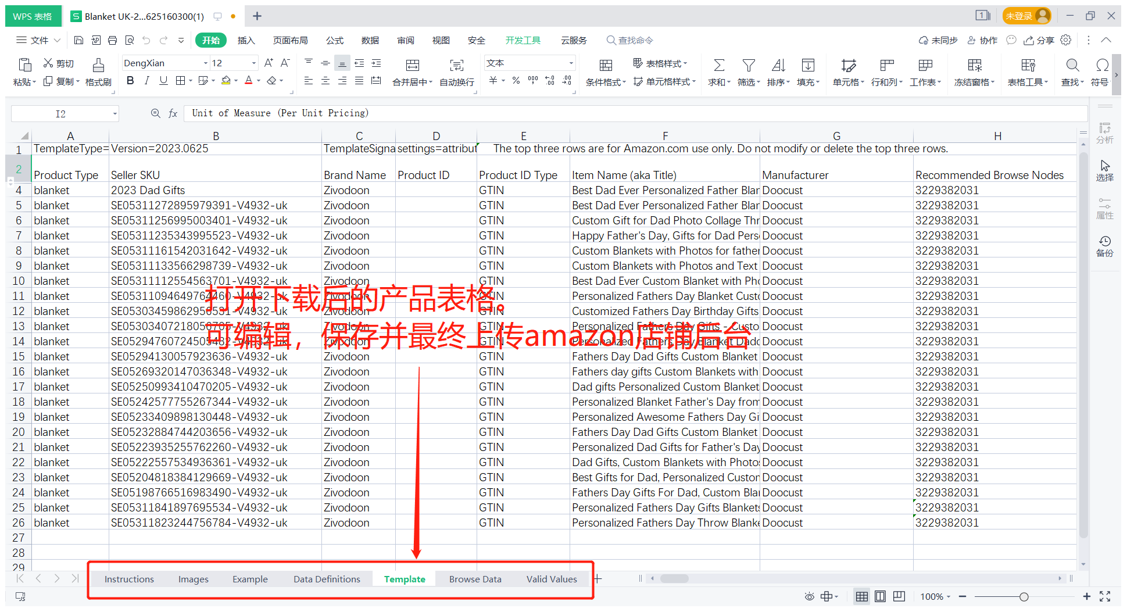This screenshot has height=612, width=1127.
Task: Click the Undo arrow icon
Action: [x=146, y=40]
